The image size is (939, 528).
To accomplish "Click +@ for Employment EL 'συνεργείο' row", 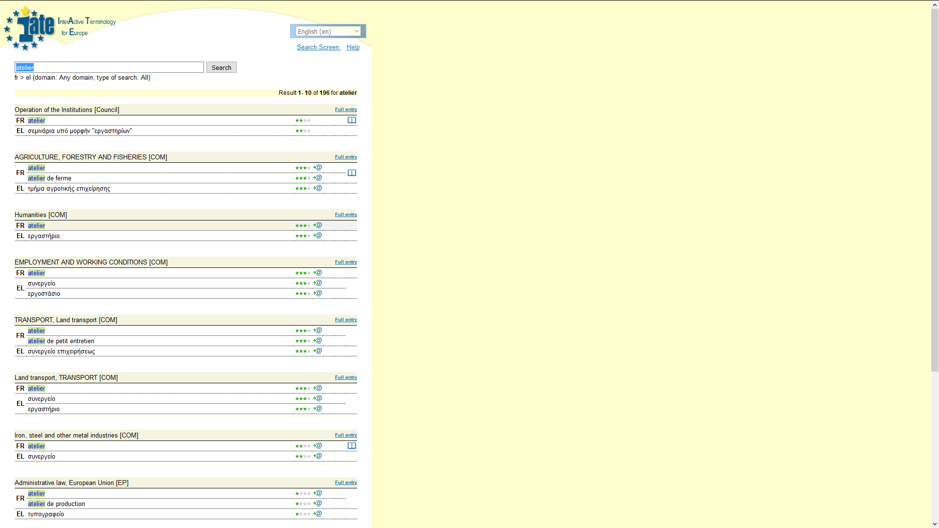I will 318,283.
